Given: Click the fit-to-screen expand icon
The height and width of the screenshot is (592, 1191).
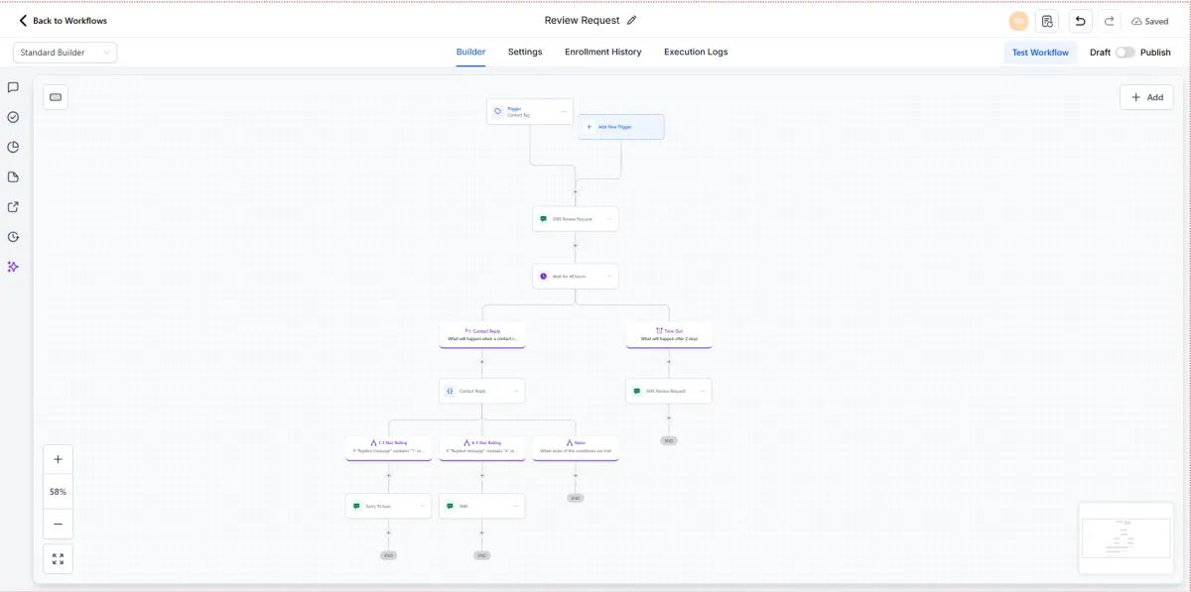Looking at the screenshot, I should coord(58,558).
